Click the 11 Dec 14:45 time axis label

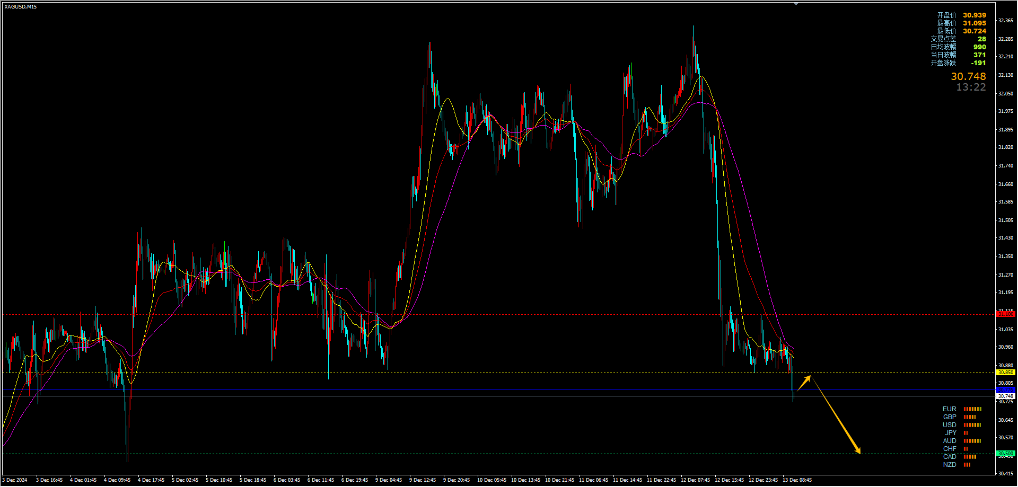tap(628, 480)
